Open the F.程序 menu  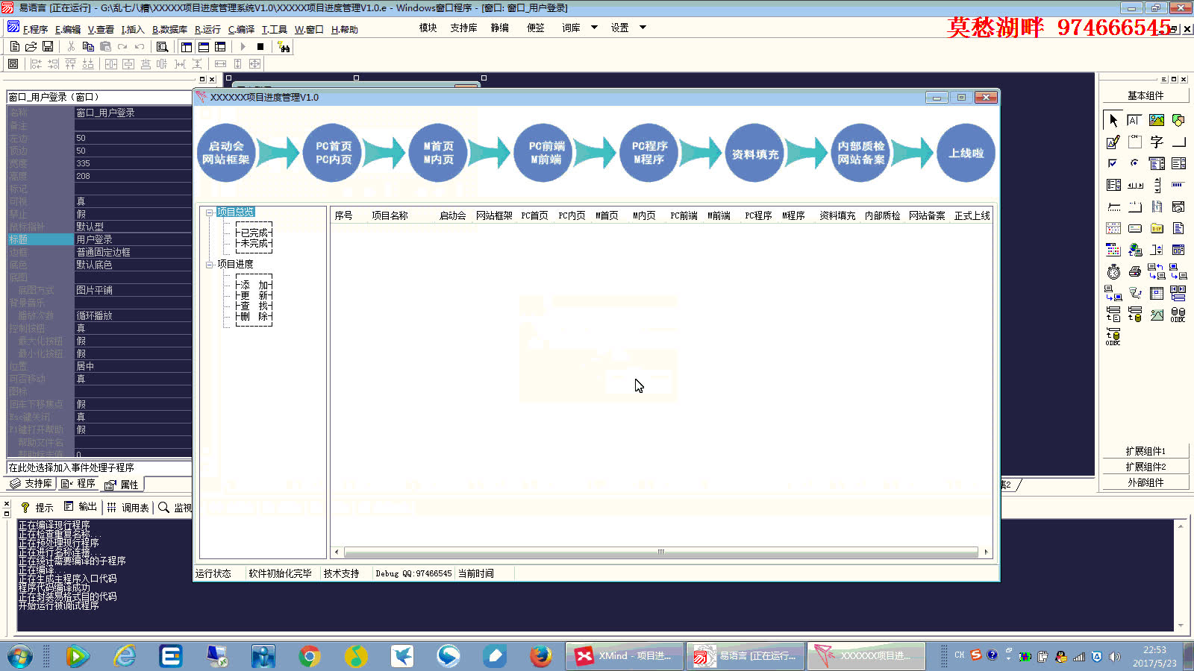click(35, 29)
